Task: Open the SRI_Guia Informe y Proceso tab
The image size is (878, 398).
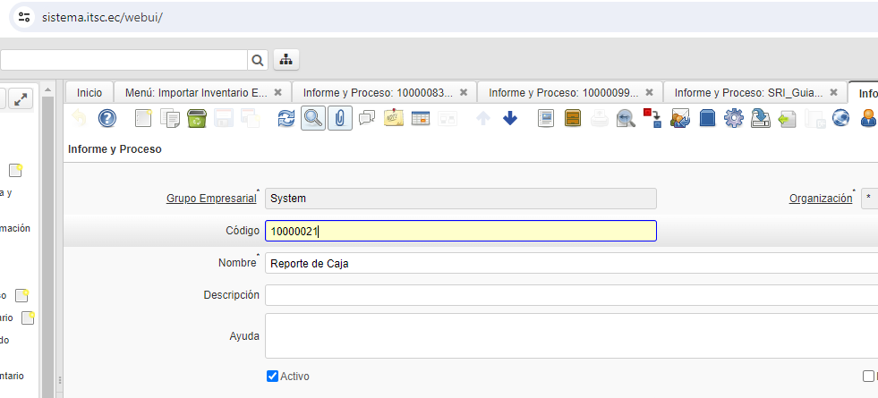Action: 748,92
